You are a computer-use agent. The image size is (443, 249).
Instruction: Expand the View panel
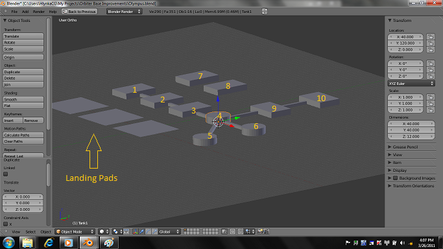click(x=390, y=155)
